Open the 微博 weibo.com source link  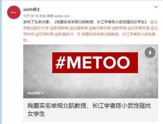[58, 16]
